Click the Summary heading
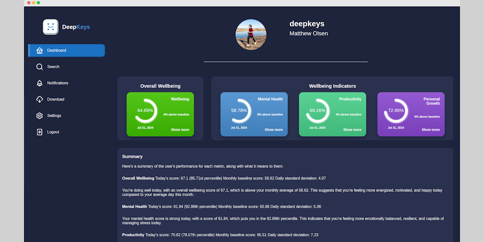Screen dimensions: 484x242 click(132, 156)
